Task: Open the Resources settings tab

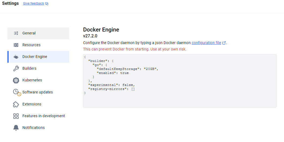Action: (38, 45)
